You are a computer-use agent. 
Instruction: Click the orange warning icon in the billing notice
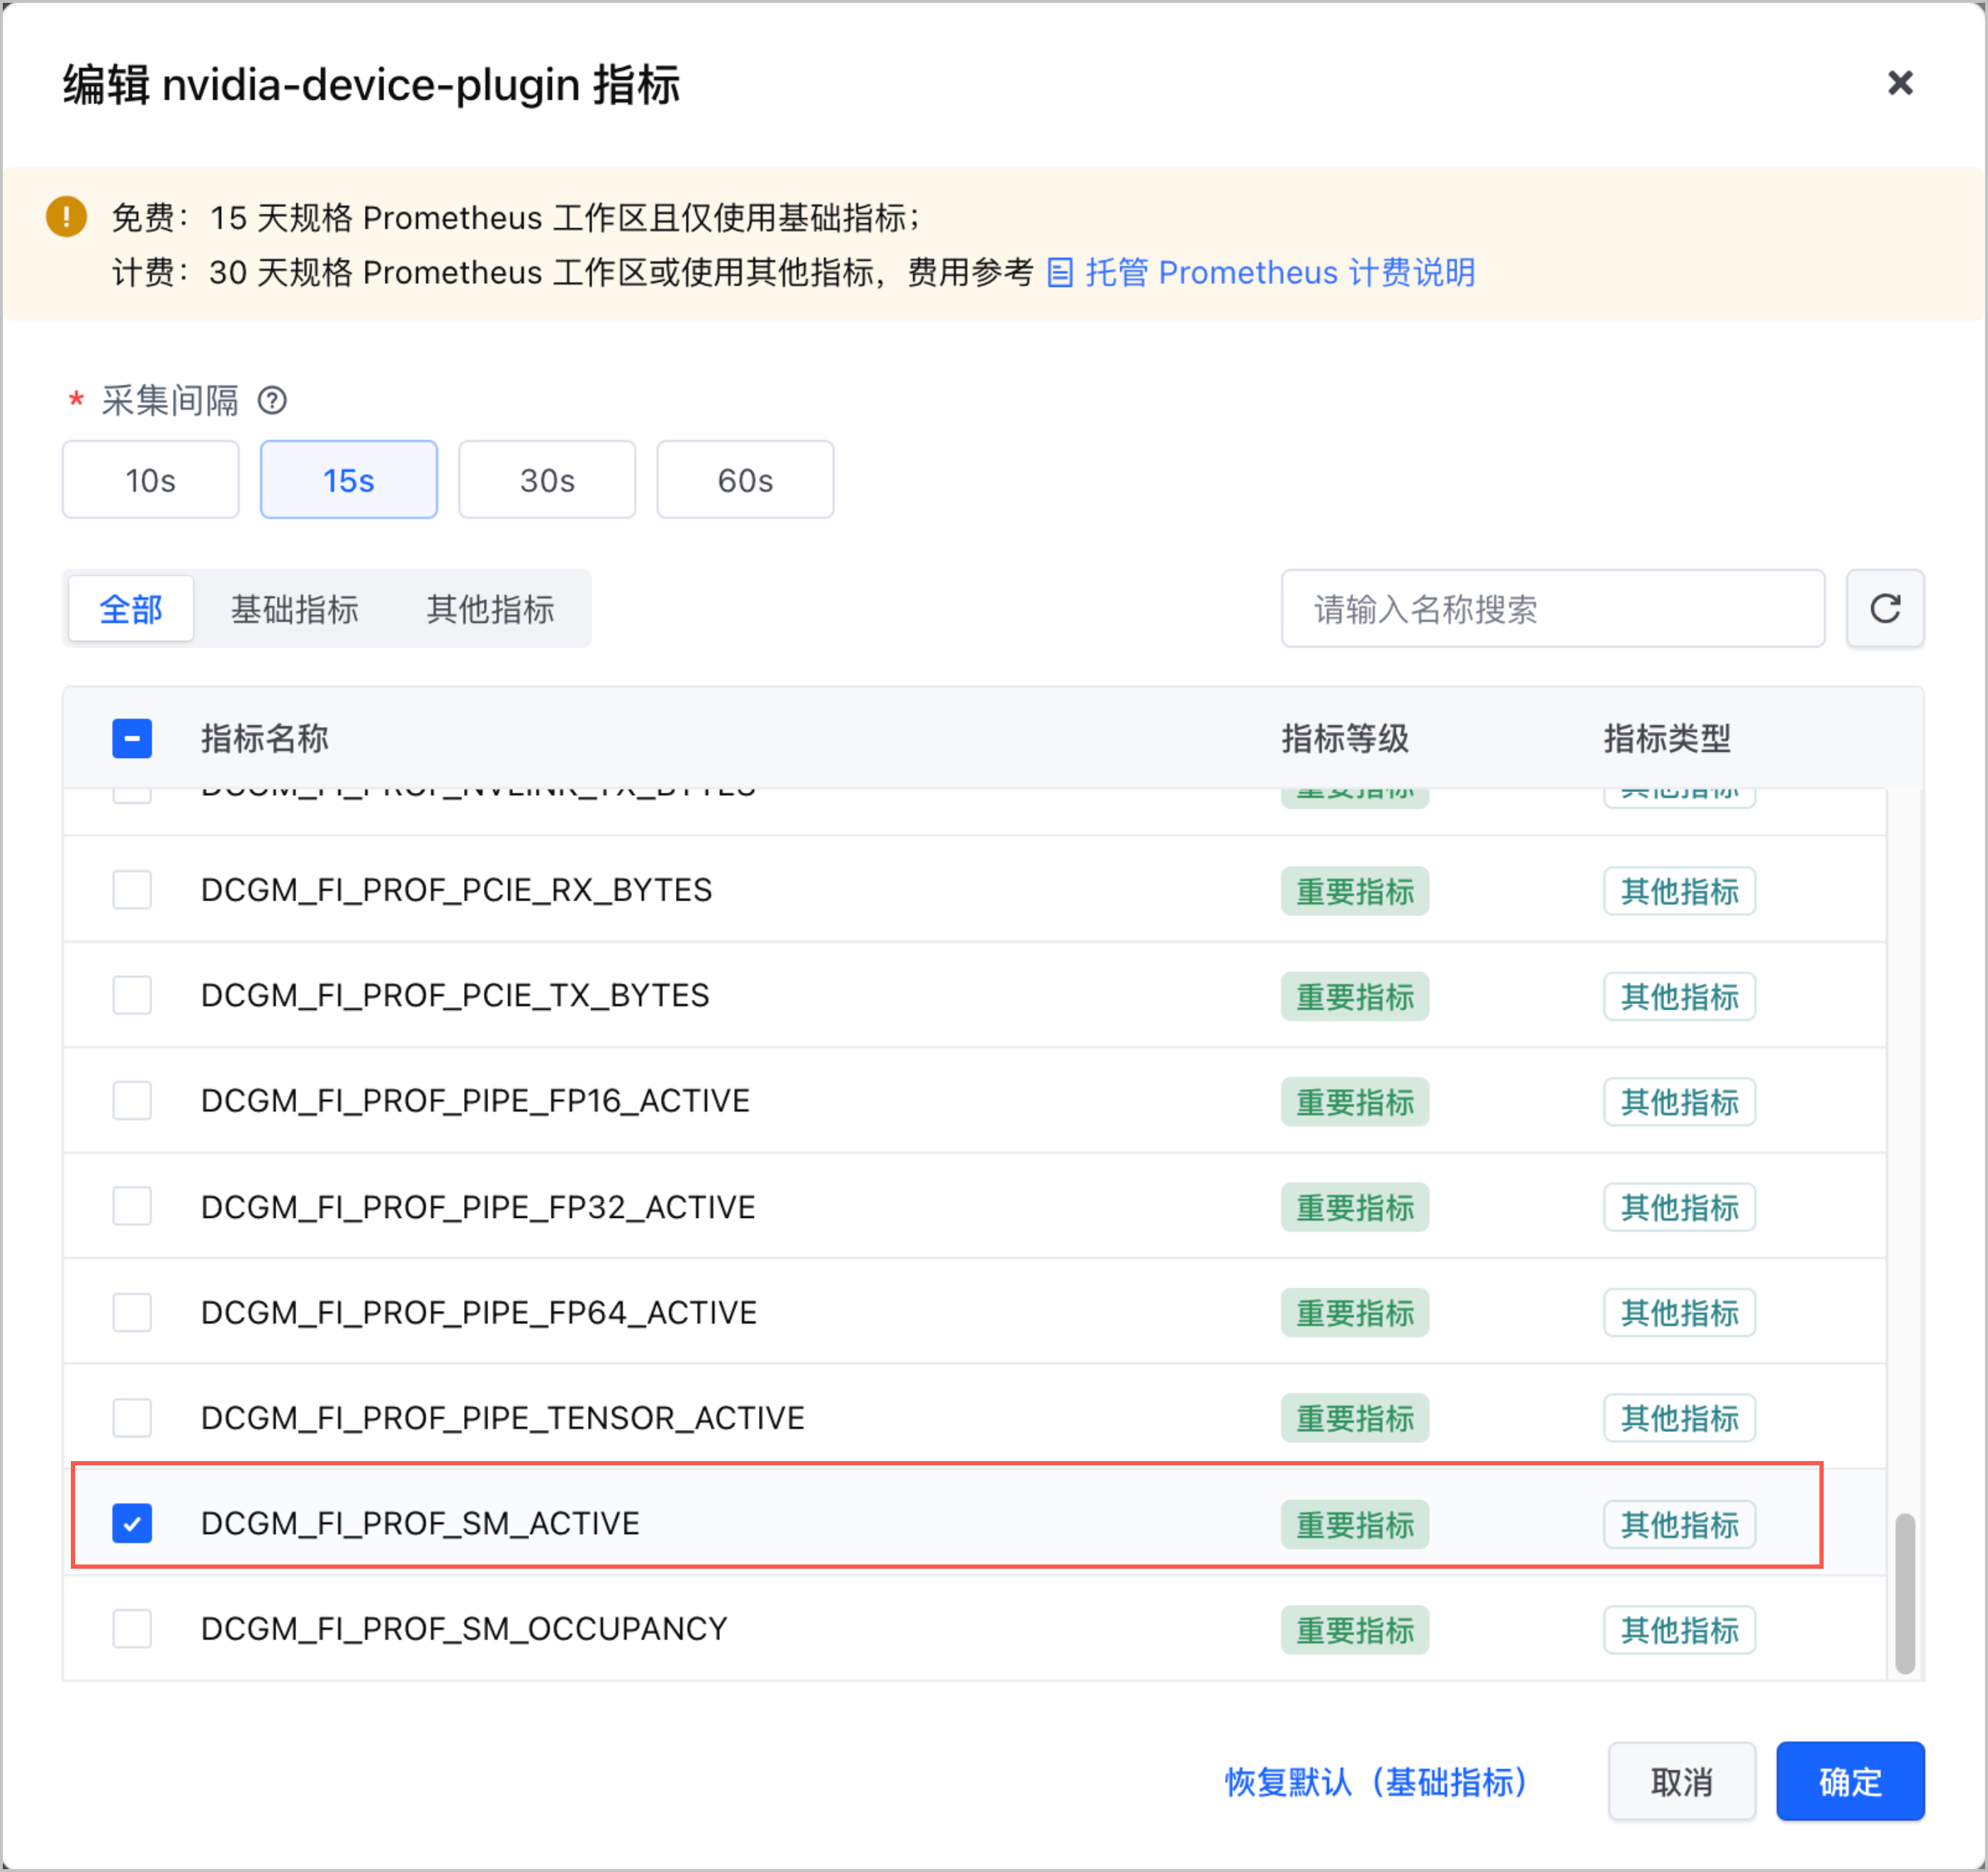click(x=66, y=217)
